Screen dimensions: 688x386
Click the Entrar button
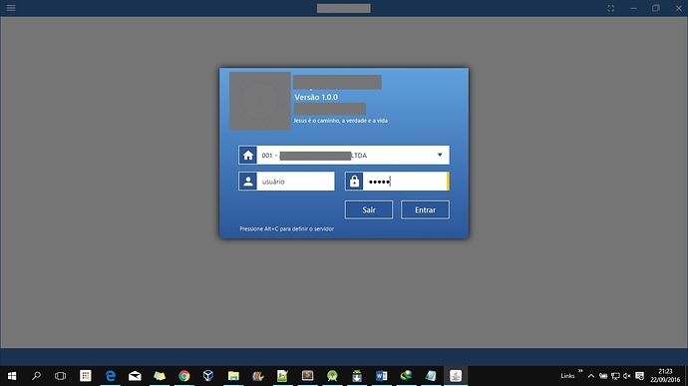425,209
